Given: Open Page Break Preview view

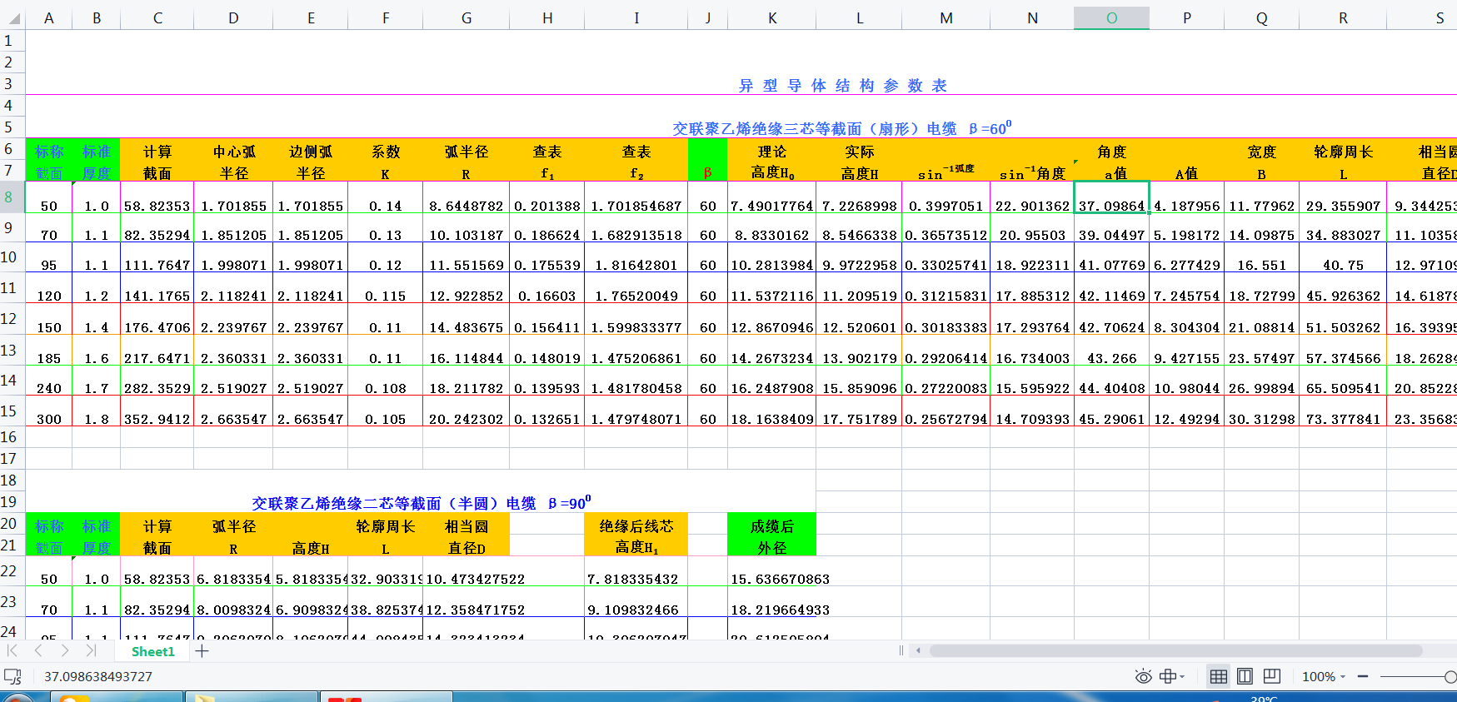Looking at the screenshot, I should click(x=1271, y=676).
